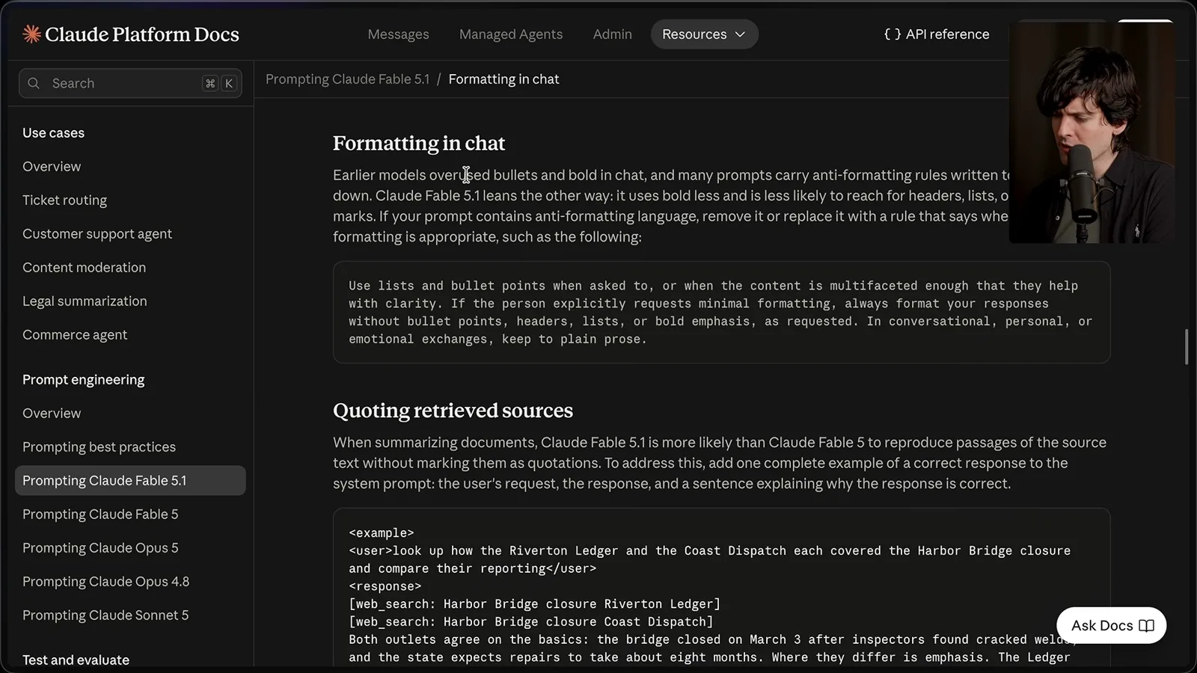Click the Use cases section header
The width and height of the screenshot is (1197, 673).
point(53,133)
